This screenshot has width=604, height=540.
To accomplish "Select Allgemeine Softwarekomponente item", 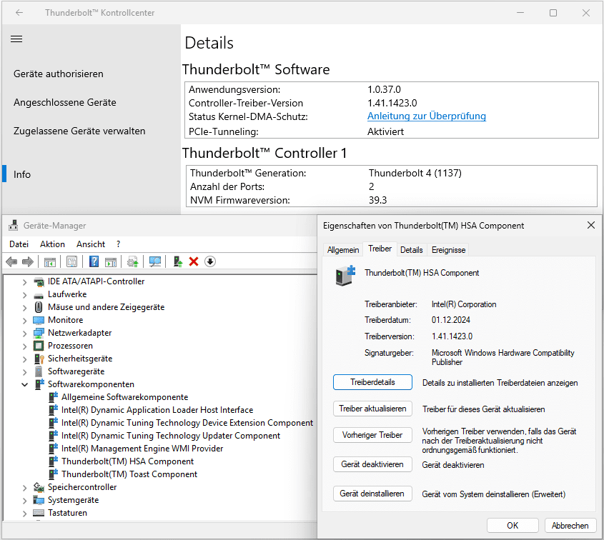I will coord(125,397).
